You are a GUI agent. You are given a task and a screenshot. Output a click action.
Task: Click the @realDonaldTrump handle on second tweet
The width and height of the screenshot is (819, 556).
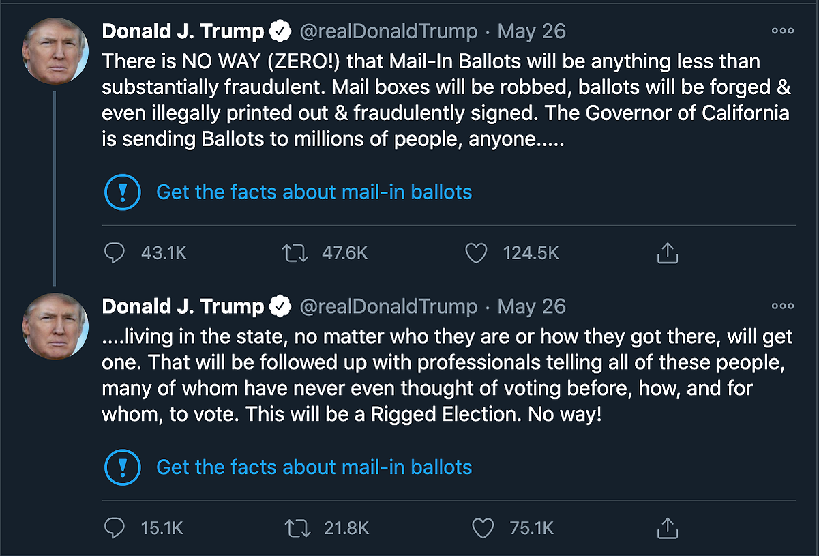(x=389, y=307)
